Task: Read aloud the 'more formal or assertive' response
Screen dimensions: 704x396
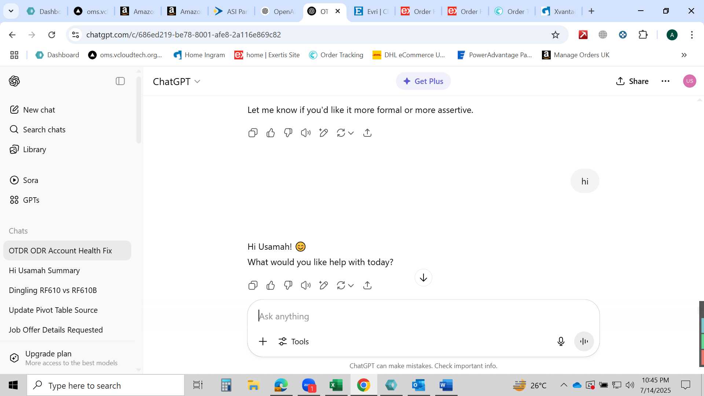Action: [x=306, y=133]
